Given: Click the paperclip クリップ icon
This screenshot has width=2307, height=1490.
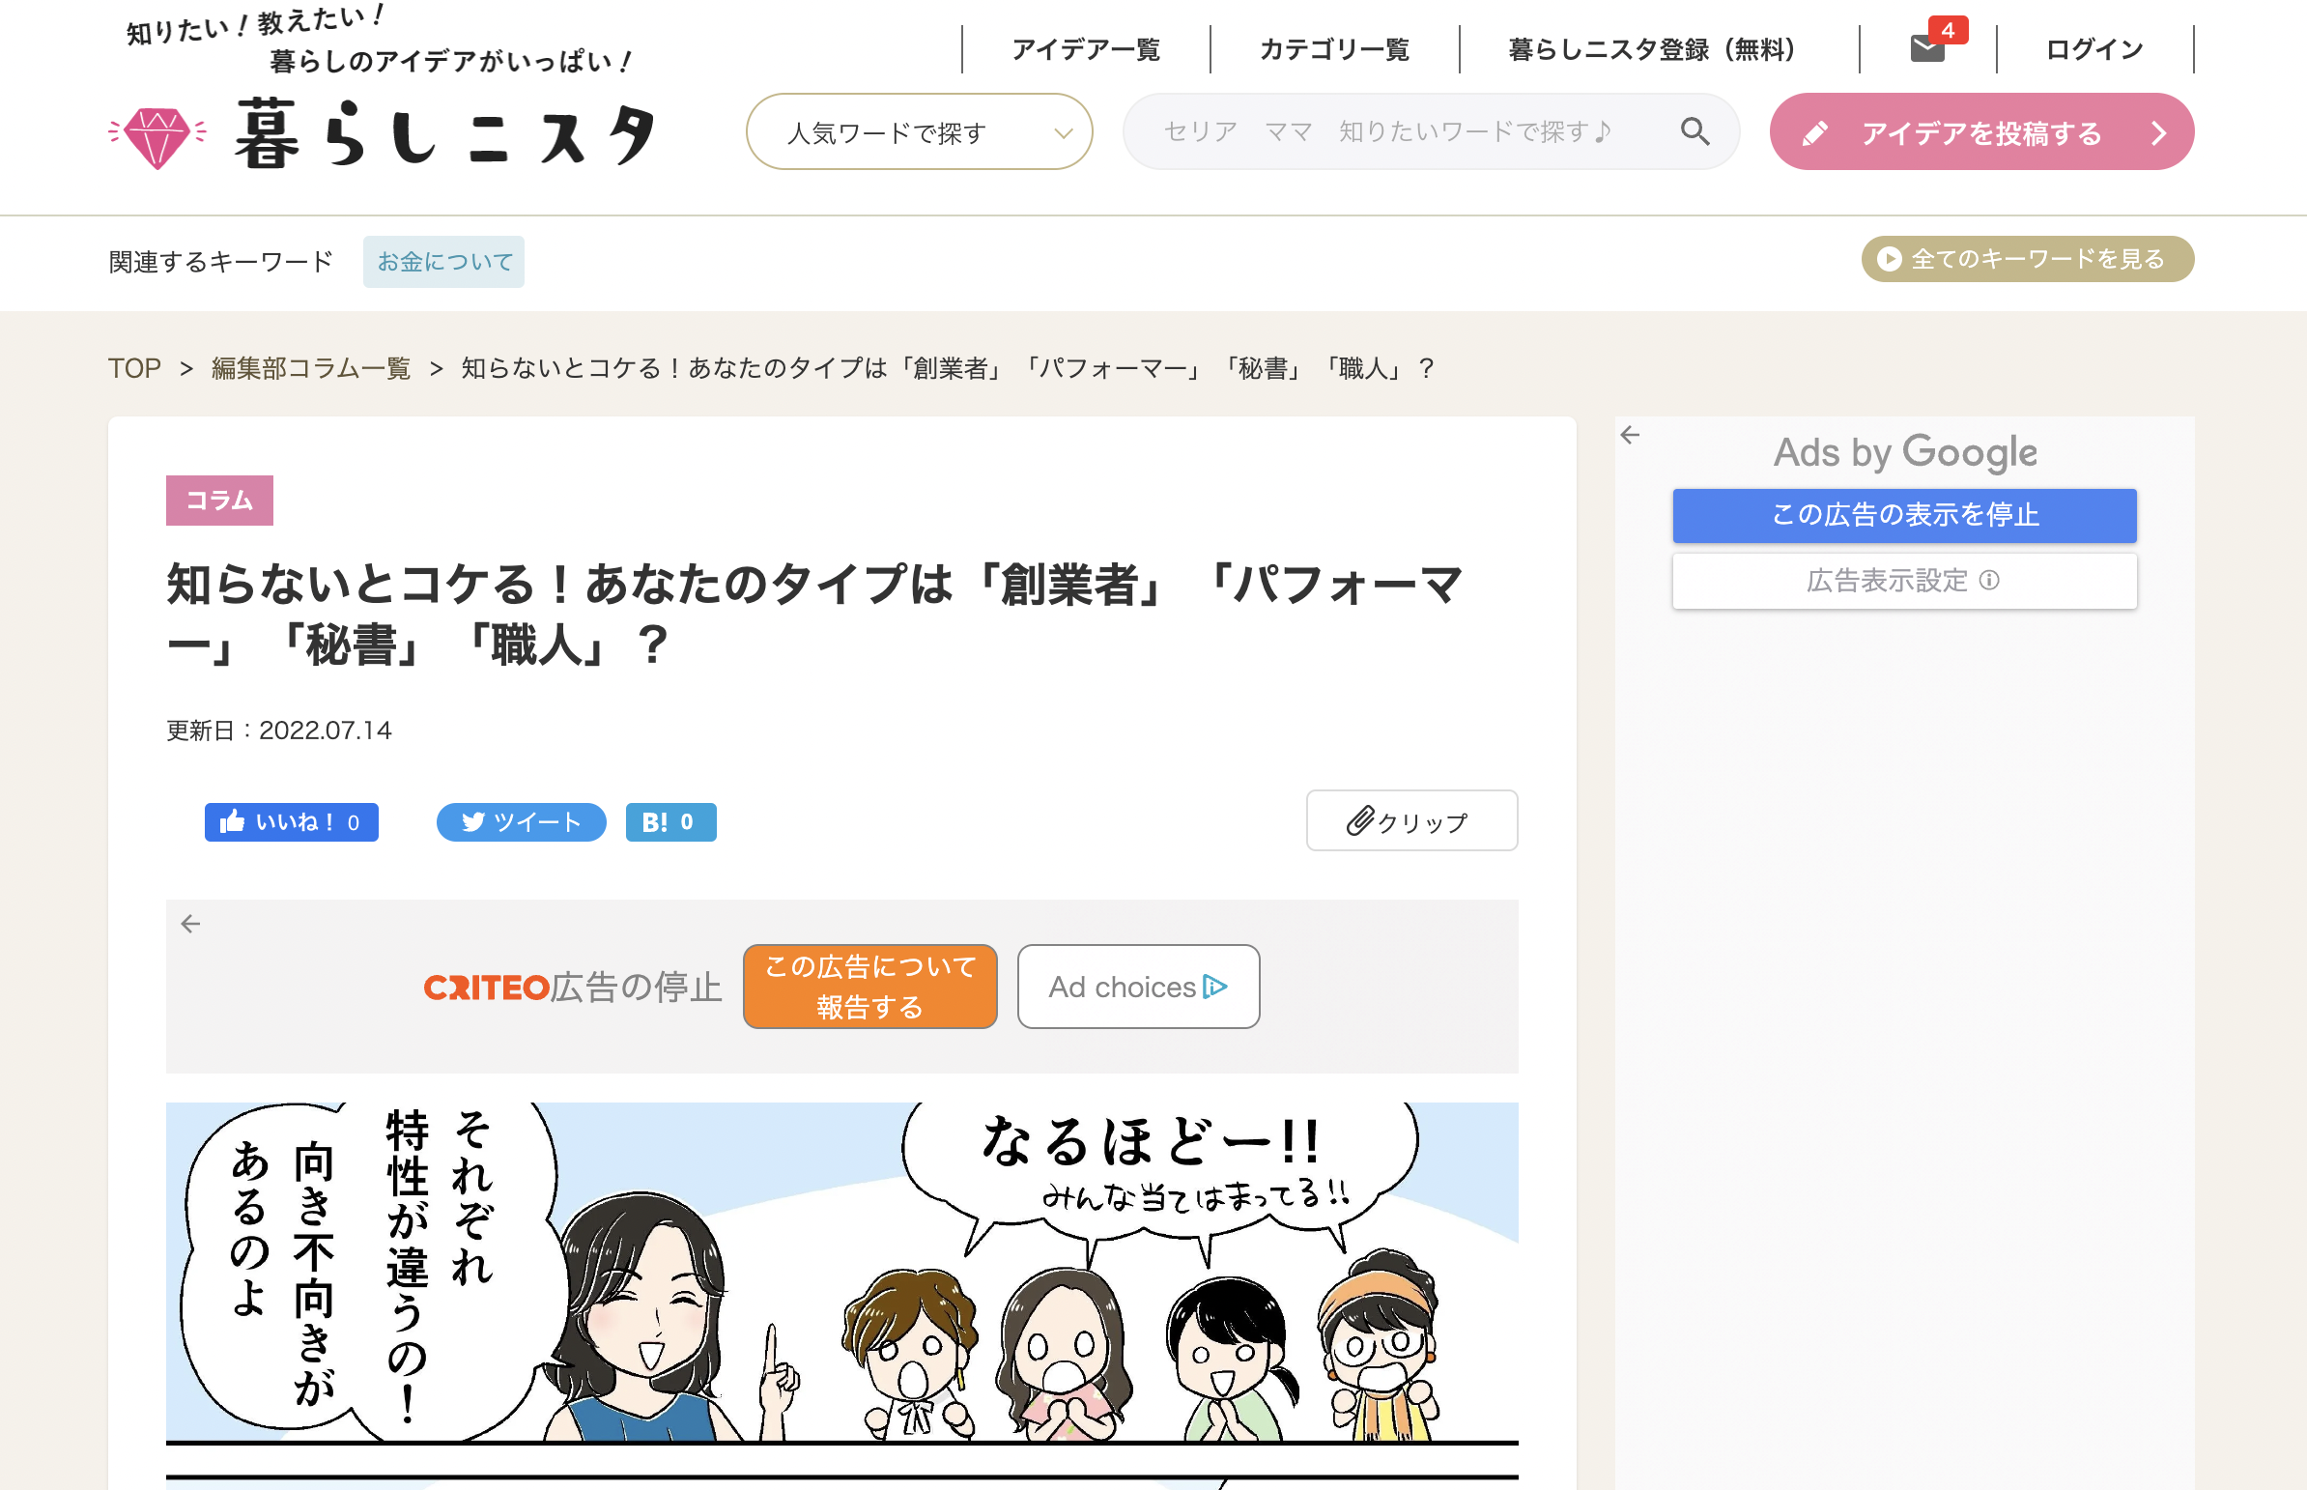Looking at the screenshot, I should [x=1363, y=819].
